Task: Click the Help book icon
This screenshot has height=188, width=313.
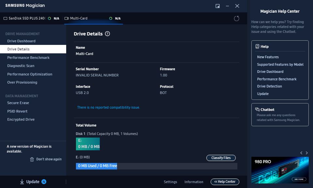Action: tap(257, 47)
